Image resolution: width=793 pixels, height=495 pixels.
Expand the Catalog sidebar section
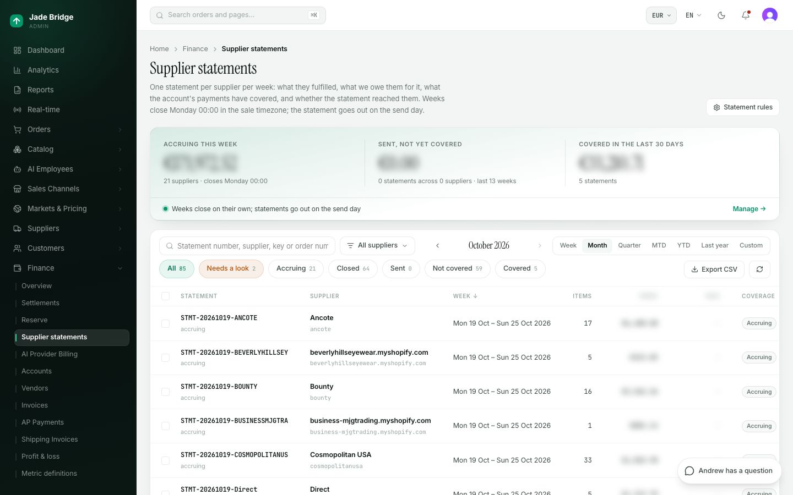[x=68, y=149]
